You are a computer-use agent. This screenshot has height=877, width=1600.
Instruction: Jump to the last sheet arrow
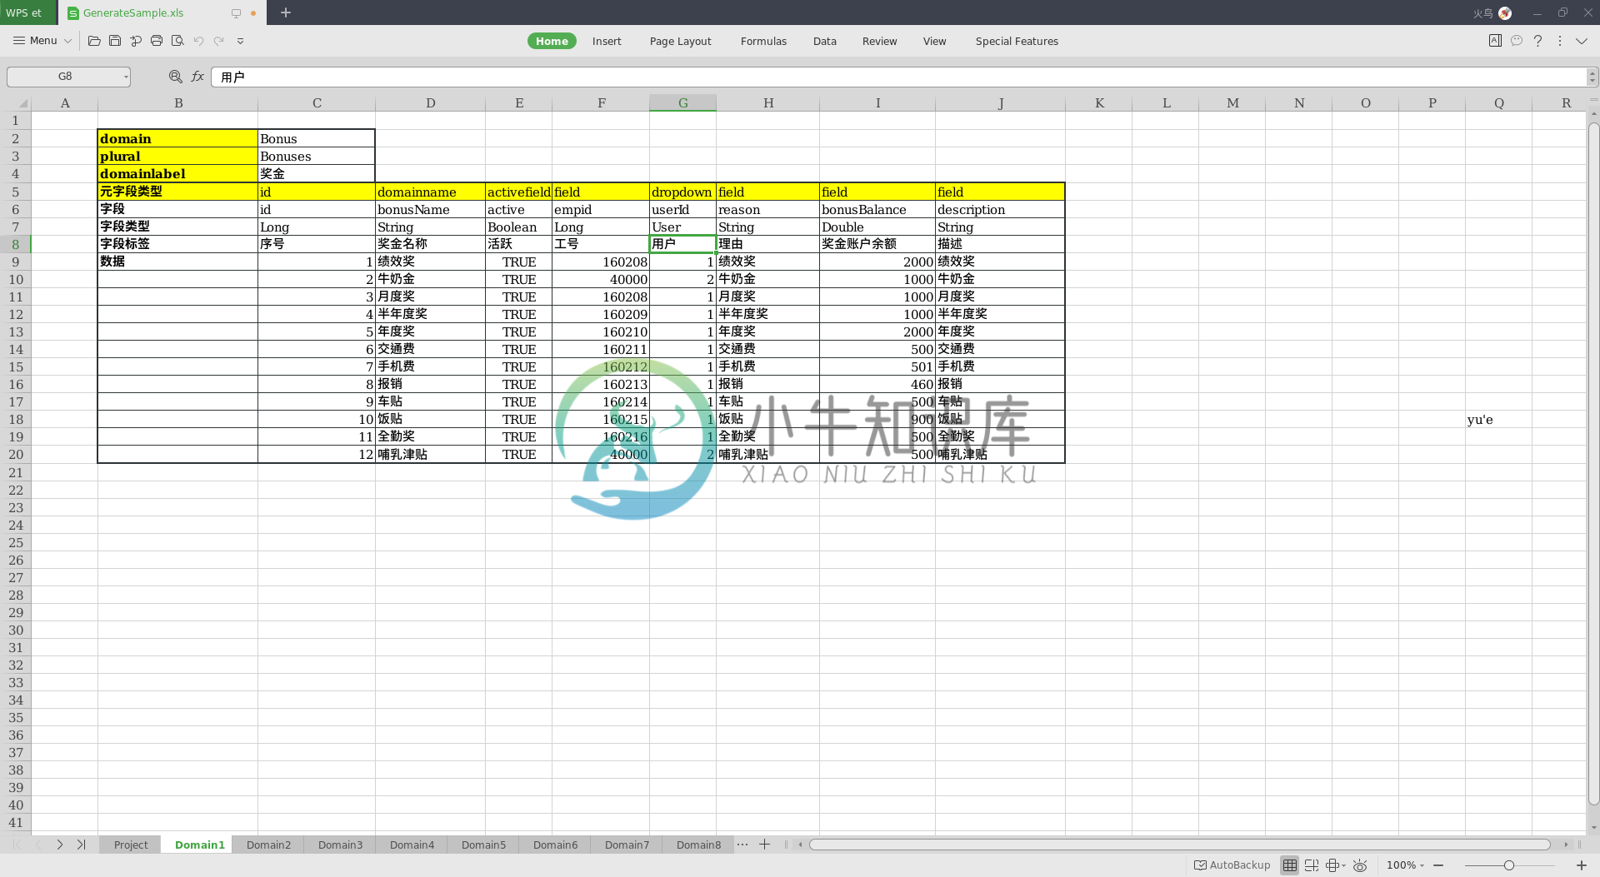point(81,845)
